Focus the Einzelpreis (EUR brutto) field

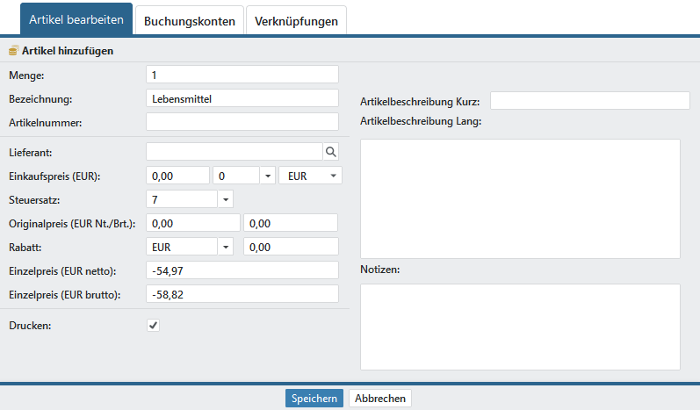(x=242, y=295)
